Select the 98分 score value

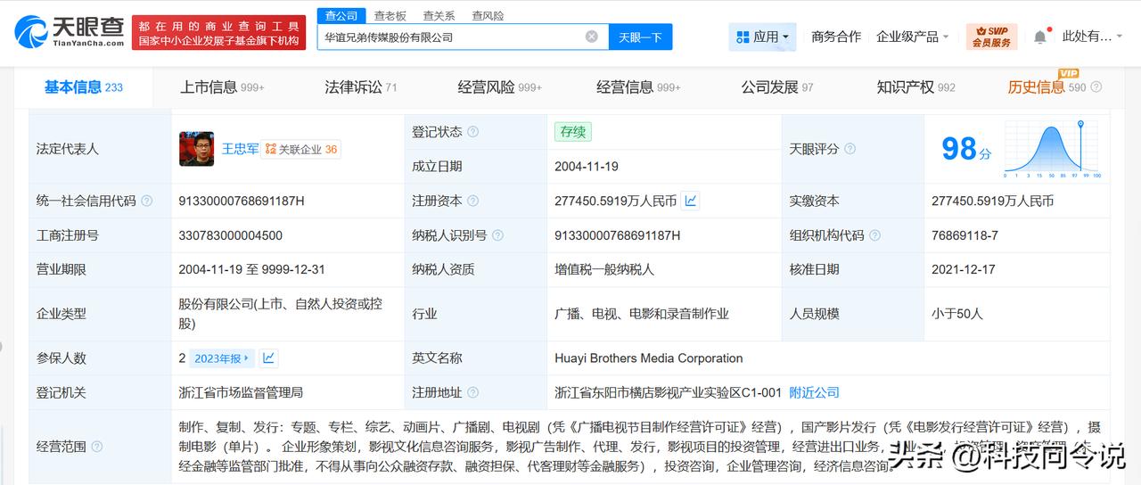click(x=966, y=149)
